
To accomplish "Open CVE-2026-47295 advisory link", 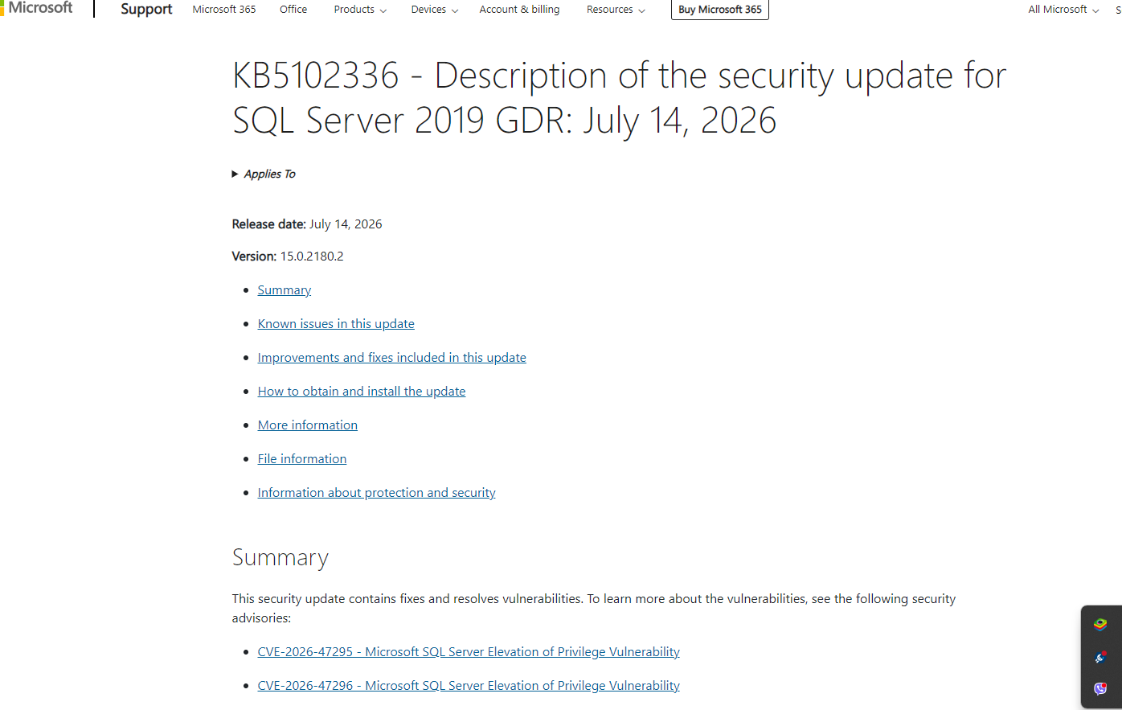I will (469, 652).
